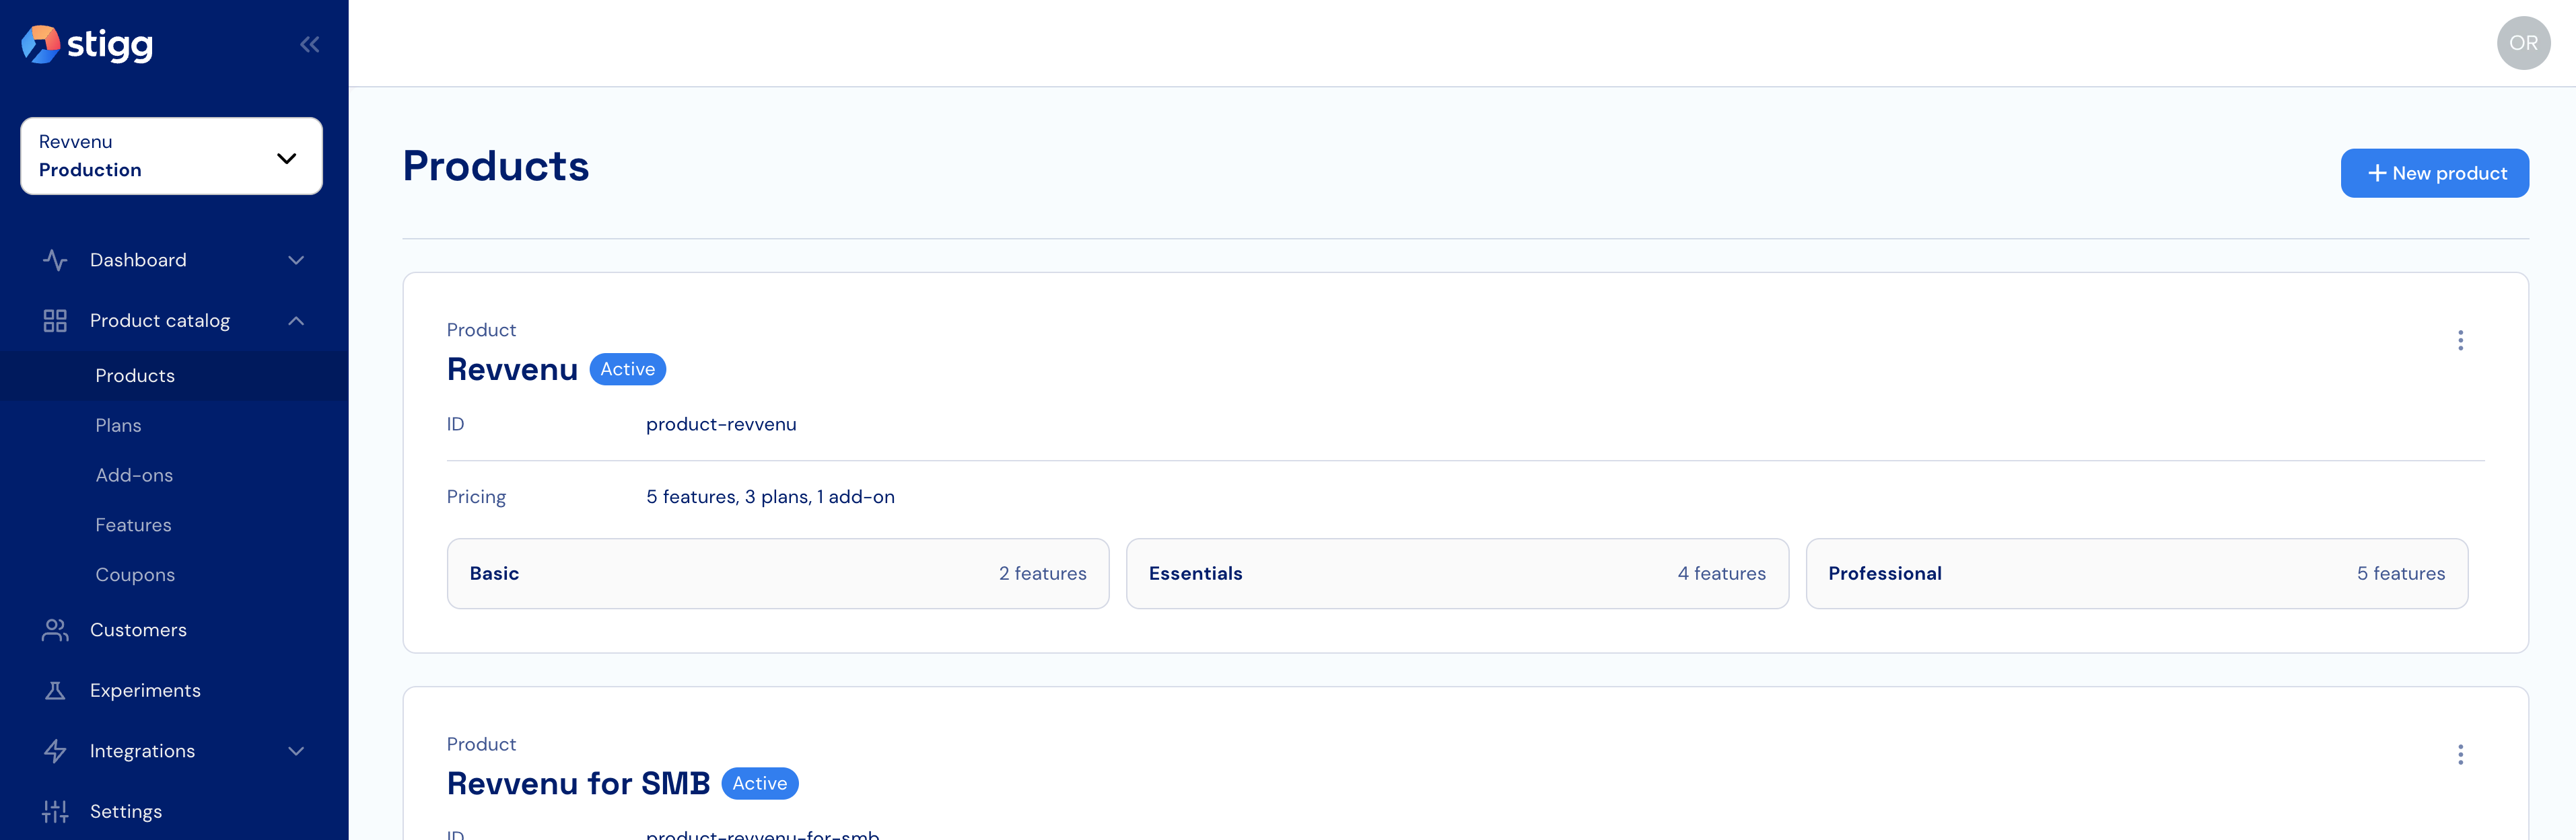Click the '5 features' count on Professional
The width and height of the screenshot is (2576, 840).
pos(2400,574)
